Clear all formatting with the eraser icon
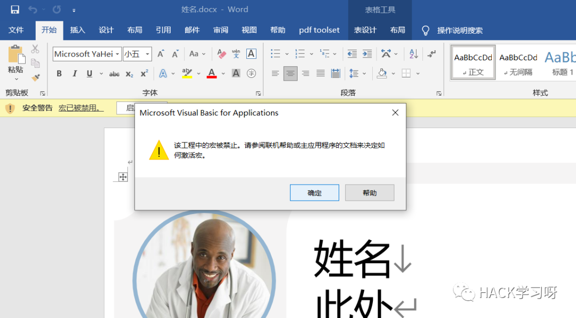576x318 pixels. pos(221,54)
